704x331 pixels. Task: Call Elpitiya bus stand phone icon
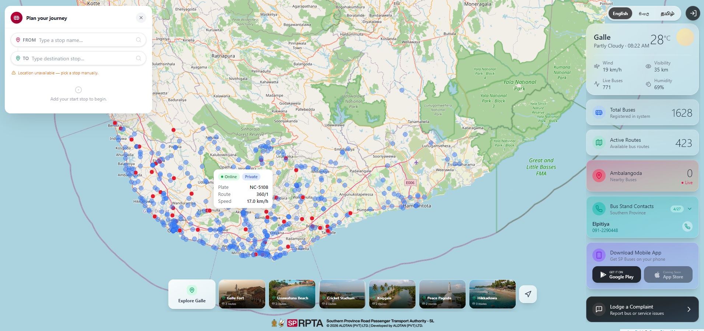coord(687,226)
